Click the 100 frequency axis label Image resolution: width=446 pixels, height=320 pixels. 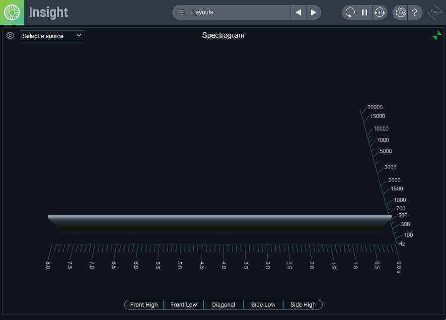coord(408,235)
